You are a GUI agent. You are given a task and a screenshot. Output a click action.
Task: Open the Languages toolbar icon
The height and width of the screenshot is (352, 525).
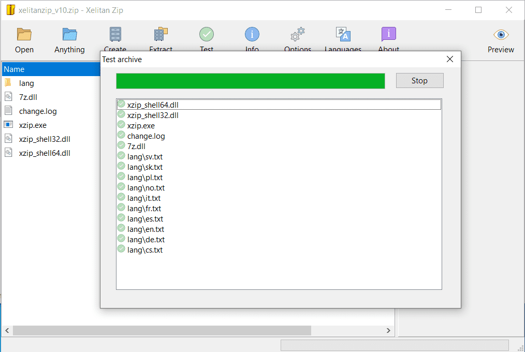(343, 34)
